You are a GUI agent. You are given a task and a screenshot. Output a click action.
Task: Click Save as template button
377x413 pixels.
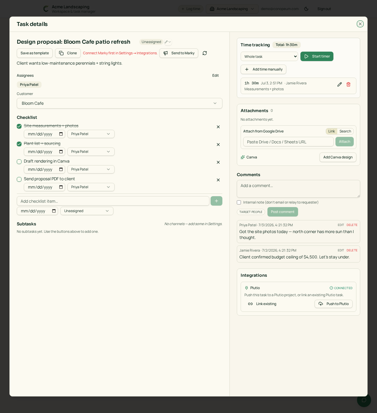(35, 53)
